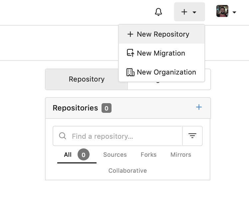Show Collaborative repositories

pos(128,171)
